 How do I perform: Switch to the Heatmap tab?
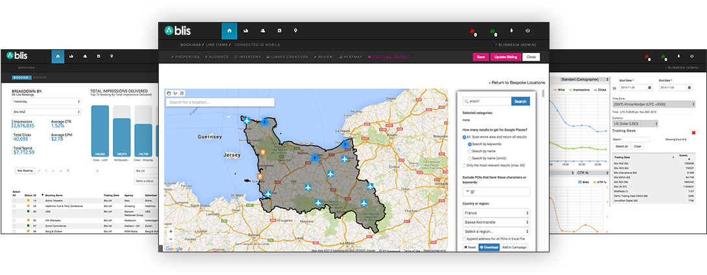click(x=350, y=57)
